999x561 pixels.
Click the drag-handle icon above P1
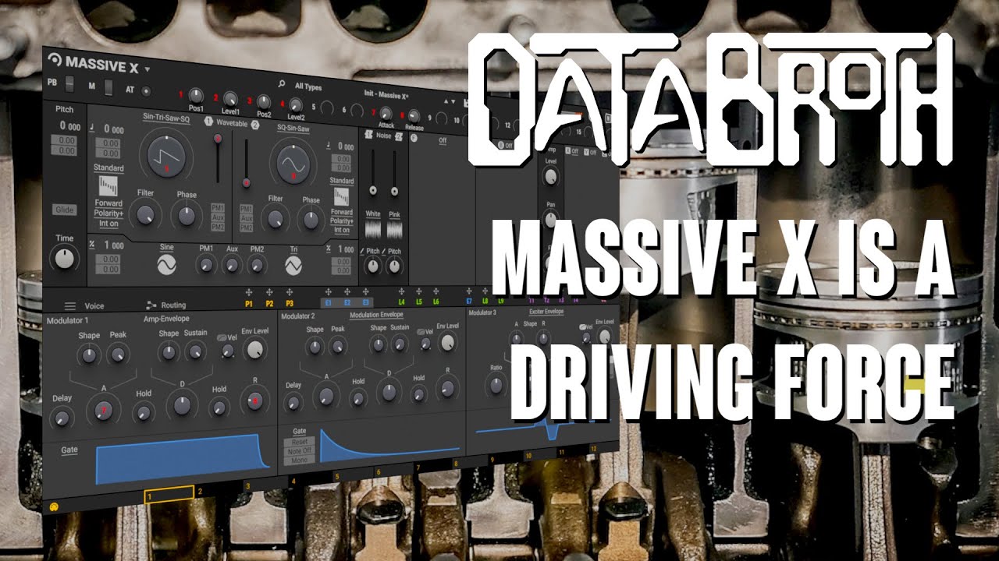tap(249, 292)
